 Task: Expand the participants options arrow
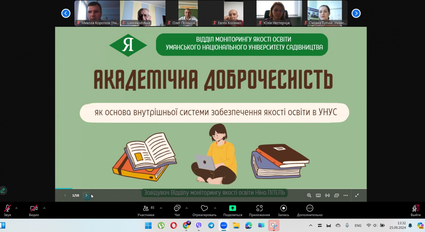(161, 208)
